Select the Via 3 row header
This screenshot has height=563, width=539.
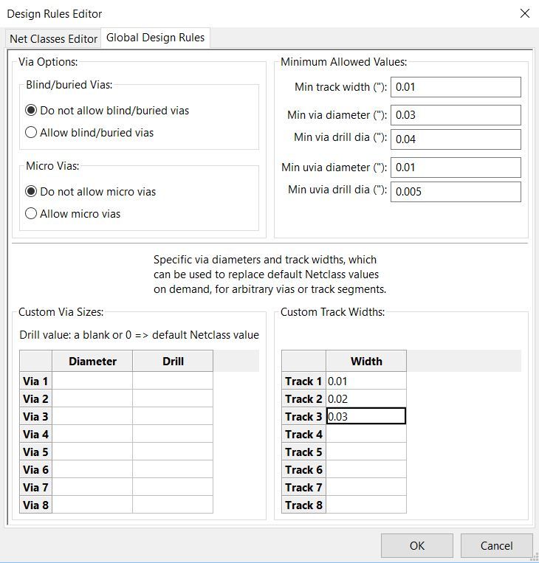pos(35,416)
